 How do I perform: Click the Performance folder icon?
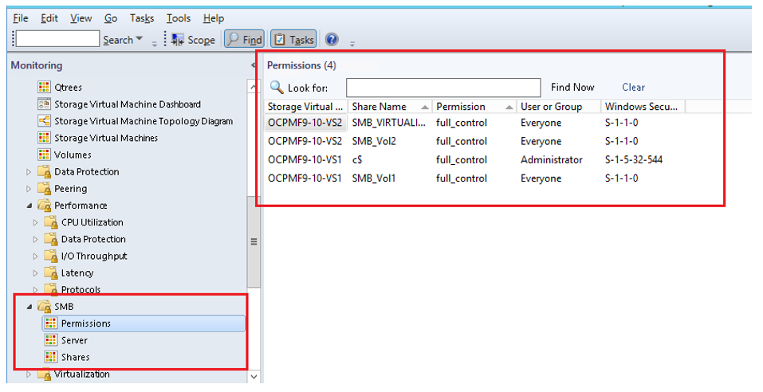[45, 206]
